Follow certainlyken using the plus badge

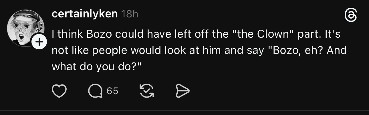(39, 42)
